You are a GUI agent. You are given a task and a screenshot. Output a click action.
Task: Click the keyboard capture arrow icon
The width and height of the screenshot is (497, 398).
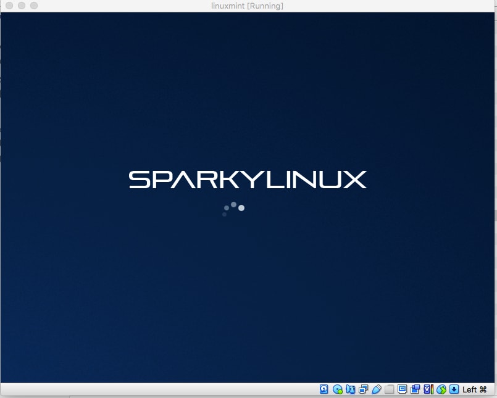pos(454,389)
